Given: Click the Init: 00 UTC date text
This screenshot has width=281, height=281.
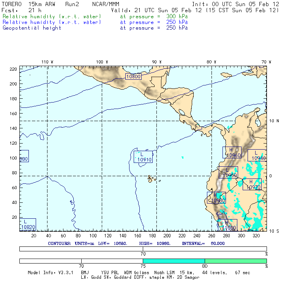Looking at the screenshot, I should coord(235,4).
